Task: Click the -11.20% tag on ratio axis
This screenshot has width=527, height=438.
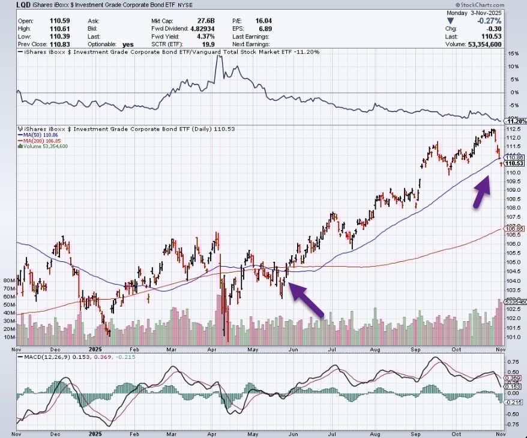Action: point(516,121)
